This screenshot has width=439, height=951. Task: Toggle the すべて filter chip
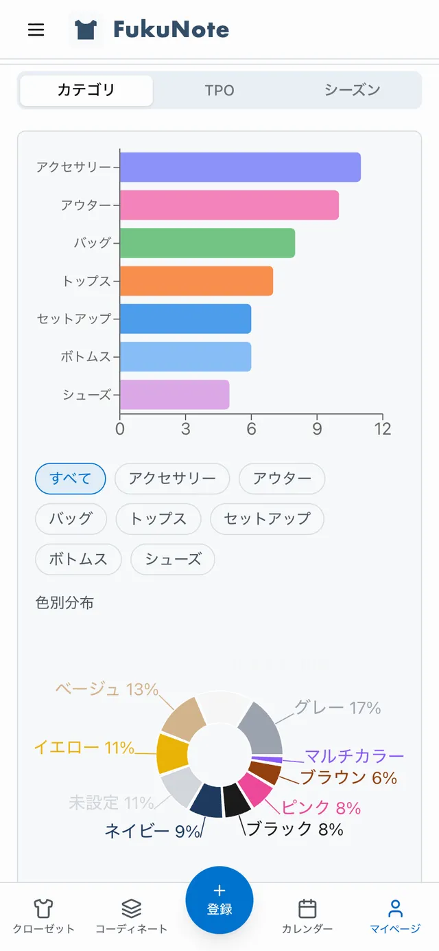click(x=70, y=479)
